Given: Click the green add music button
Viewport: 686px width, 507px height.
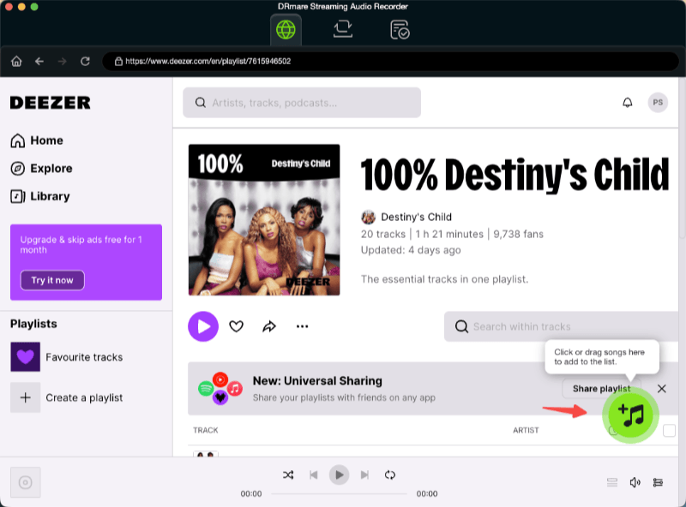Looking at the screenshot, I should coord(630,415).
